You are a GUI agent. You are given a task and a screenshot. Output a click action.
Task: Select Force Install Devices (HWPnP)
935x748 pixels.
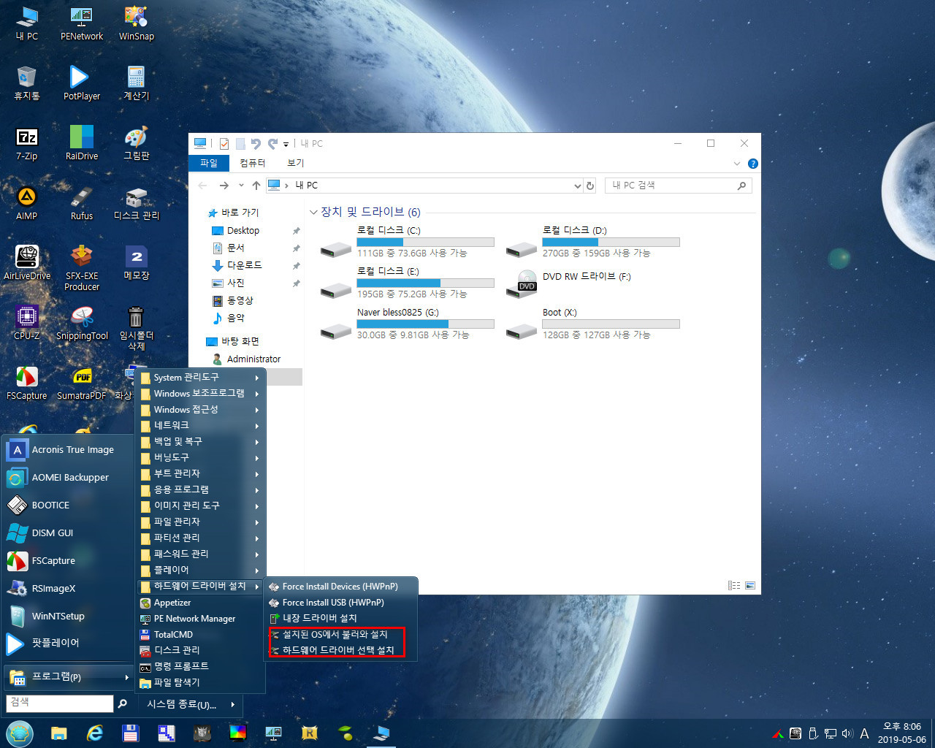340,587
